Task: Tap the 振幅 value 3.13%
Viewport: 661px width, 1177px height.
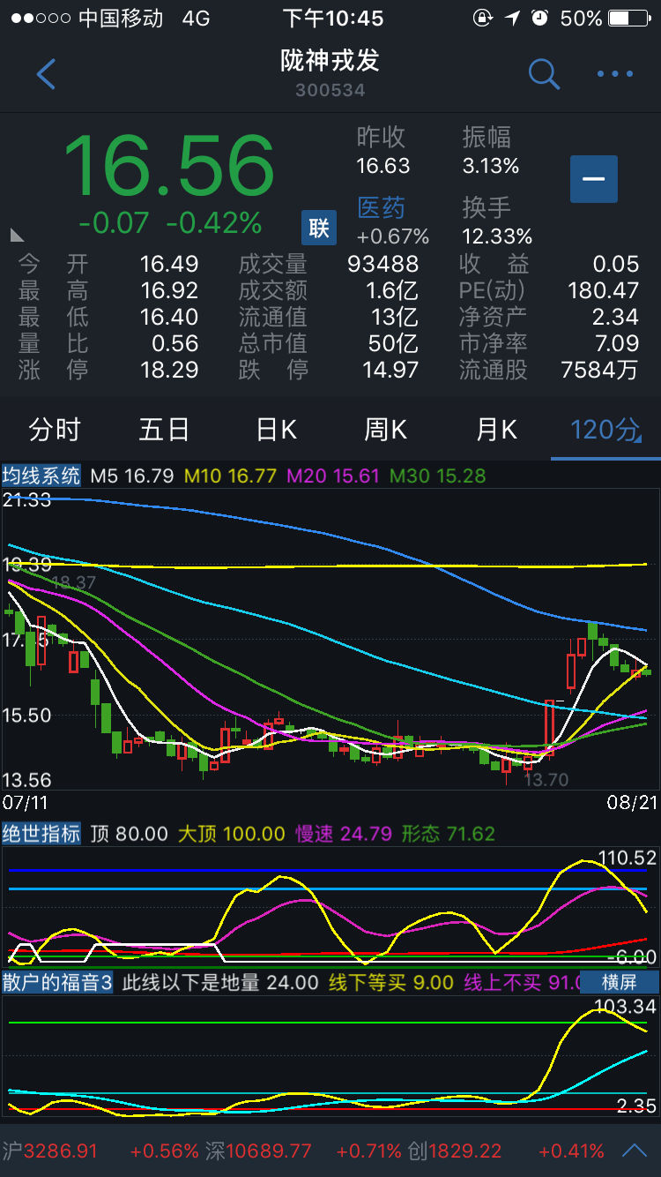Action: pos(491,166)
